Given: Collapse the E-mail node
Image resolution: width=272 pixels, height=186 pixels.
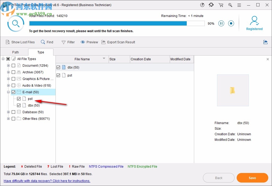Looking at the screenshot, I should (x=8, y=92).
